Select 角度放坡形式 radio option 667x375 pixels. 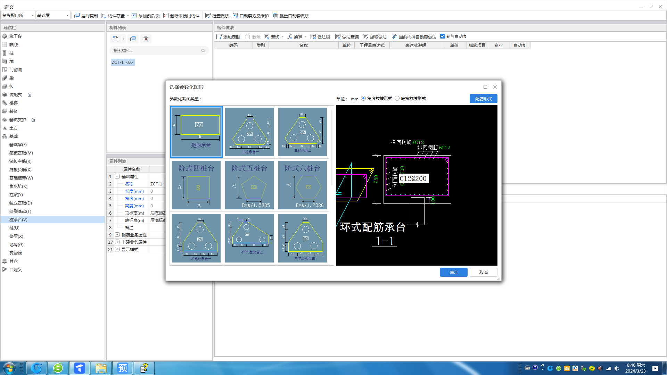coord(363,99)
